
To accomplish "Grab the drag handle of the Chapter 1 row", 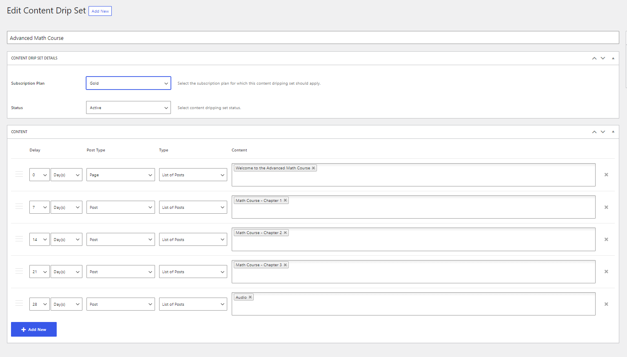I will (x=19, y=206).
